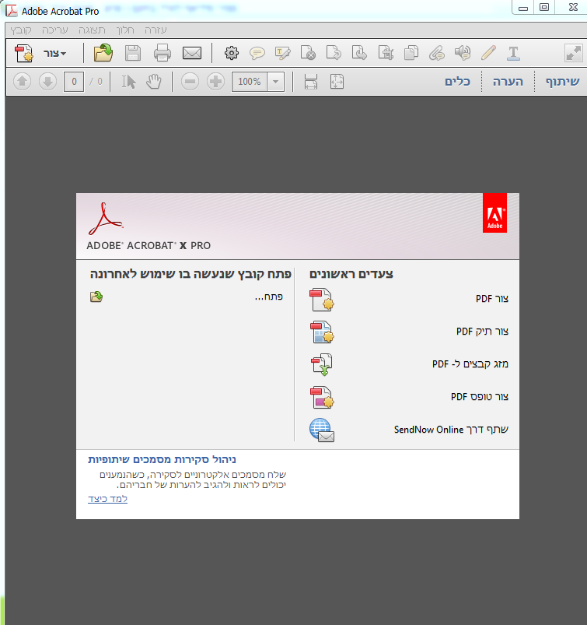
Task: Click the open folder icon beside פתח...
Action: pyautogui.click(x=96, y=297)
